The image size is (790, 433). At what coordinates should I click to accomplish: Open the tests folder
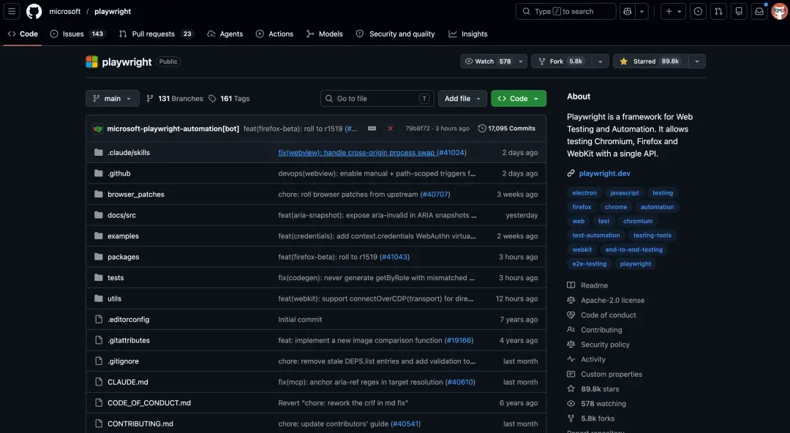[116, 278]
